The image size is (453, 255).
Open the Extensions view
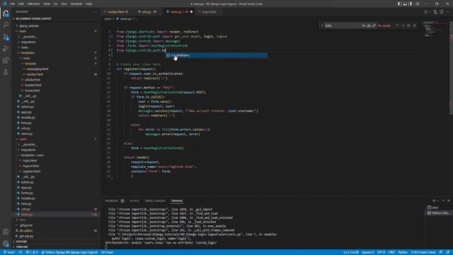coord(6,60)
